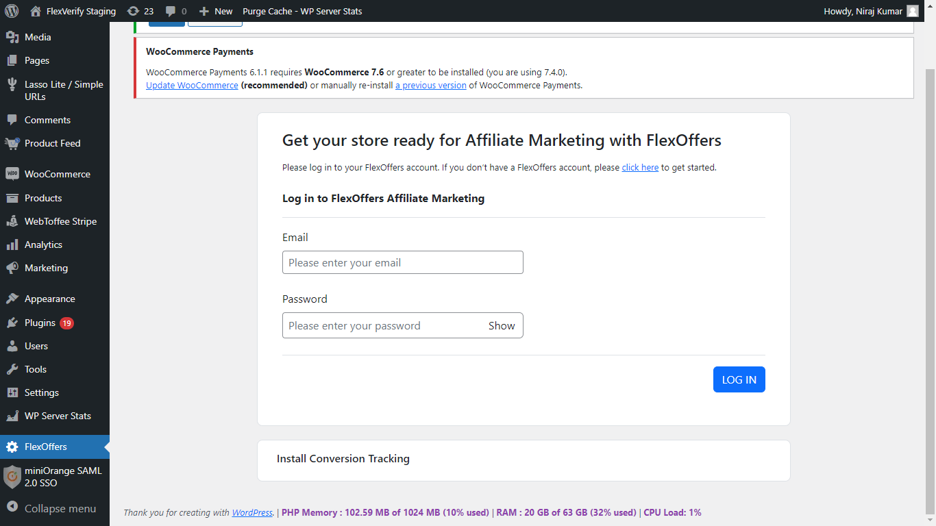The width and height of the screenshot is (936, 526).
Task: Click the WooCommerce icon in sidebar
Action: pyautogui.click(x=12, y=174)
